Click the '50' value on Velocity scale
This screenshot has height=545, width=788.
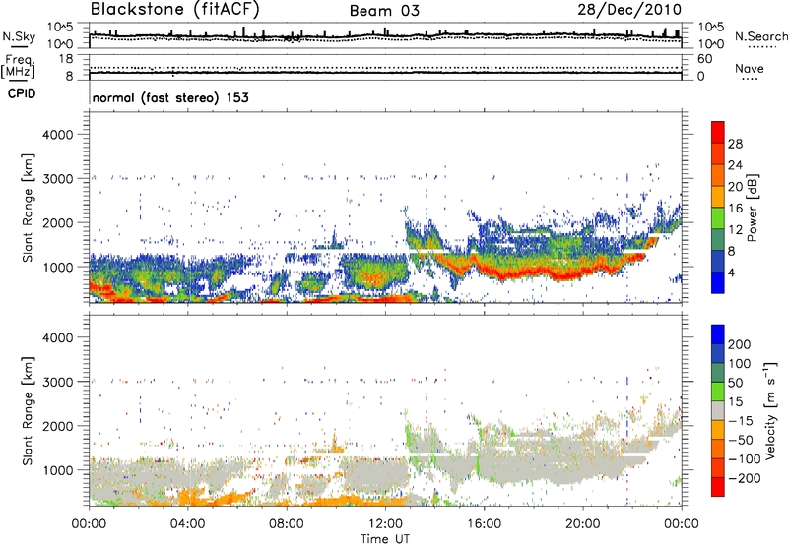click(735, 383)
